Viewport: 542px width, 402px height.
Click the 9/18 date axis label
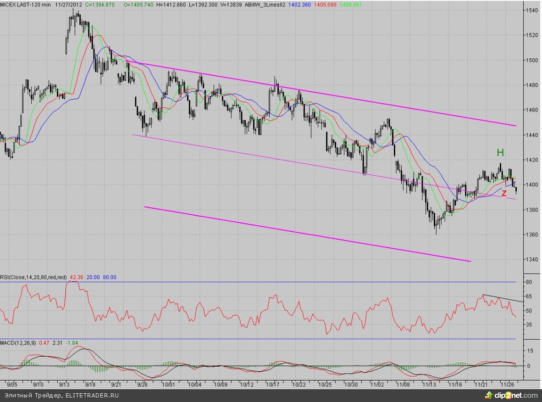(90, 383)
